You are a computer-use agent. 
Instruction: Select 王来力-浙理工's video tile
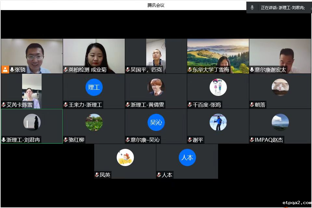[94, 91]
